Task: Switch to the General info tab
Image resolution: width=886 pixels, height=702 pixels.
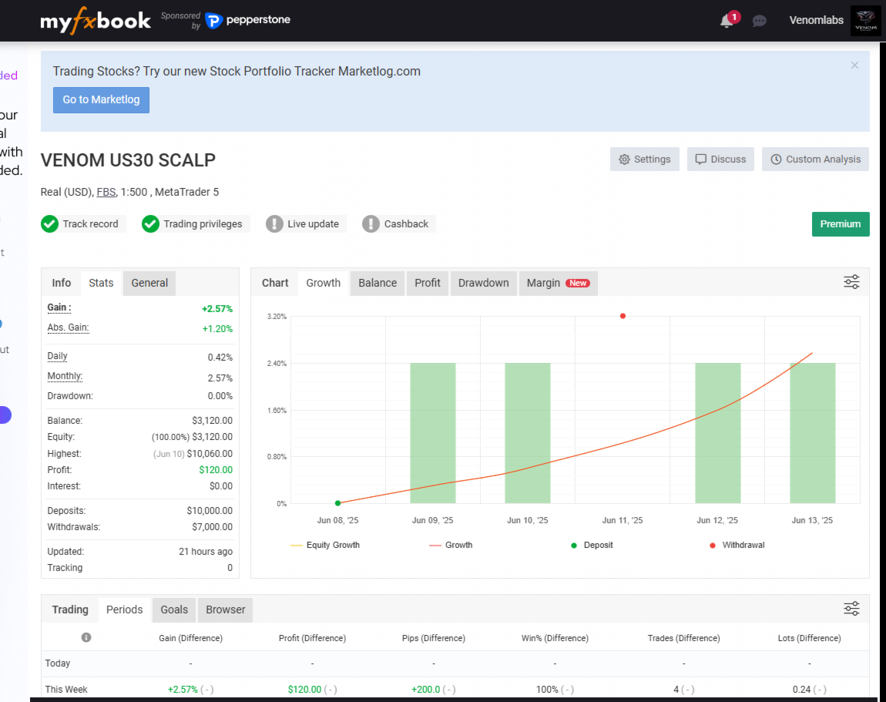Action: (149, 283)
